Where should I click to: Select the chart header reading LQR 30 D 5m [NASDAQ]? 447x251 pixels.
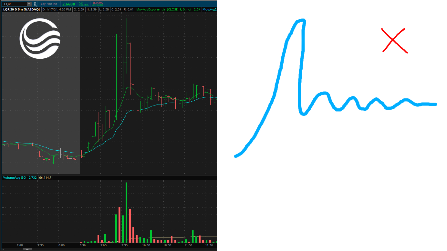click(21, 9)
